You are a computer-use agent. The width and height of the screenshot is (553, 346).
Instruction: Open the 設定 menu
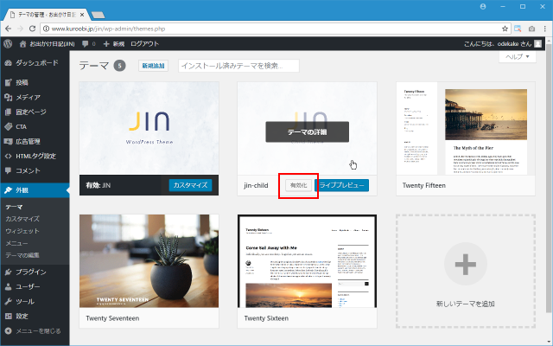(35, 317)
